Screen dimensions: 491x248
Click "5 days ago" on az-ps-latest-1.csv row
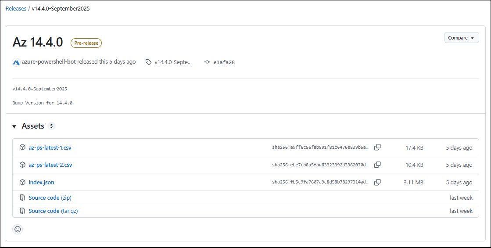coord(459,147)
